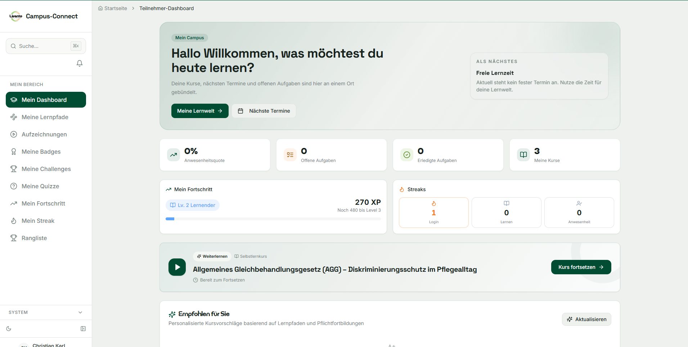This screenshot has width=688, height=347.
Task: Click the Noch 480 bis Level 3 text
Action: click(x=359, y=210)
